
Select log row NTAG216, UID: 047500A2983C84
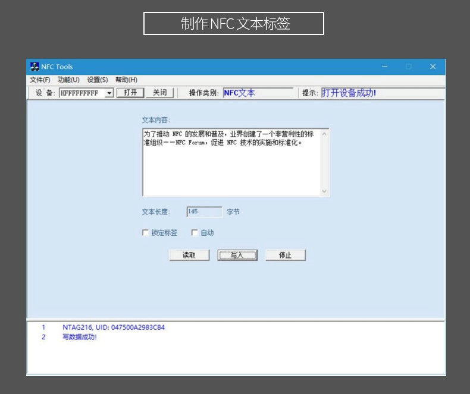coord(114,327)
